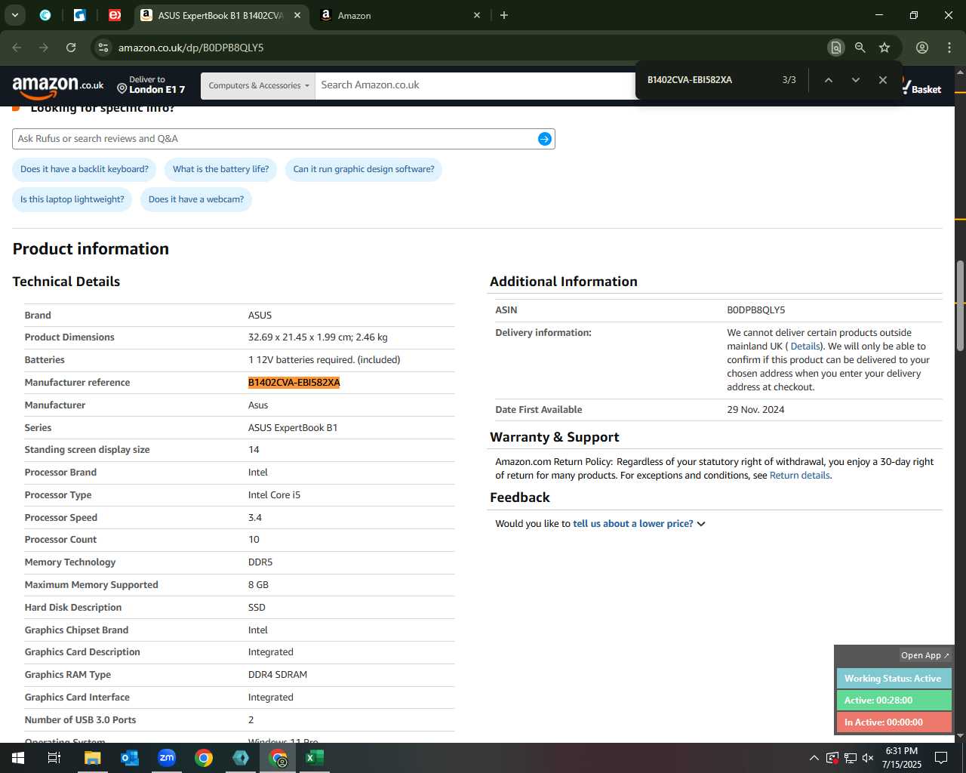Click the ASIN value B0DPB8QLY5
Viewport: 966px width, 773px height.
(x=756, y=310)
